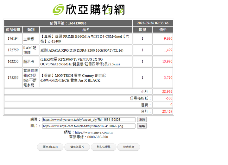The height and width of the screenshot is (165, 228).
Task: Click the 客服專線 0800-380-380 text
Action: point(89,137)
